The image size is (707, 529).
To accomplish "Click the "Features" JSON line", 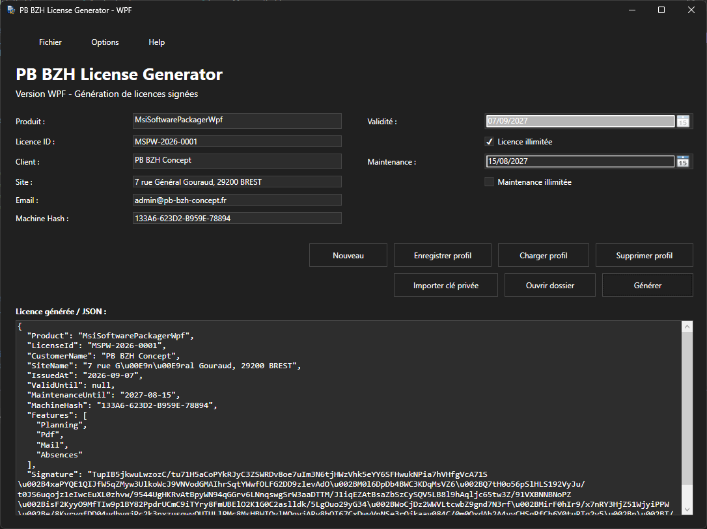I will 57,415.
